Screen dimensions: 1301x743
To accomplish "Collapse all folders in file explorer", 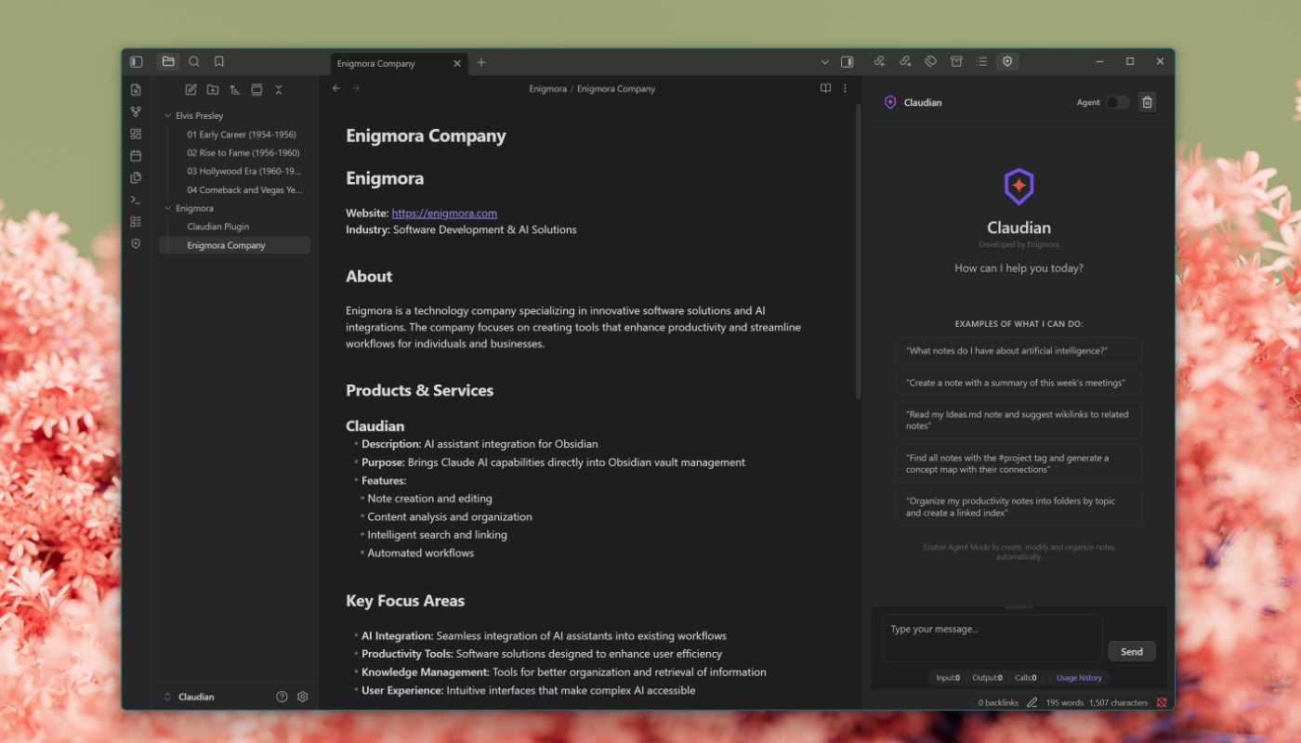I will coord(279,89).
